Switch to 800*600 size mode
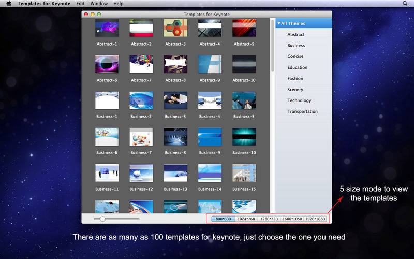The height and width of the screenshot is (259, 414). [223, 219]
